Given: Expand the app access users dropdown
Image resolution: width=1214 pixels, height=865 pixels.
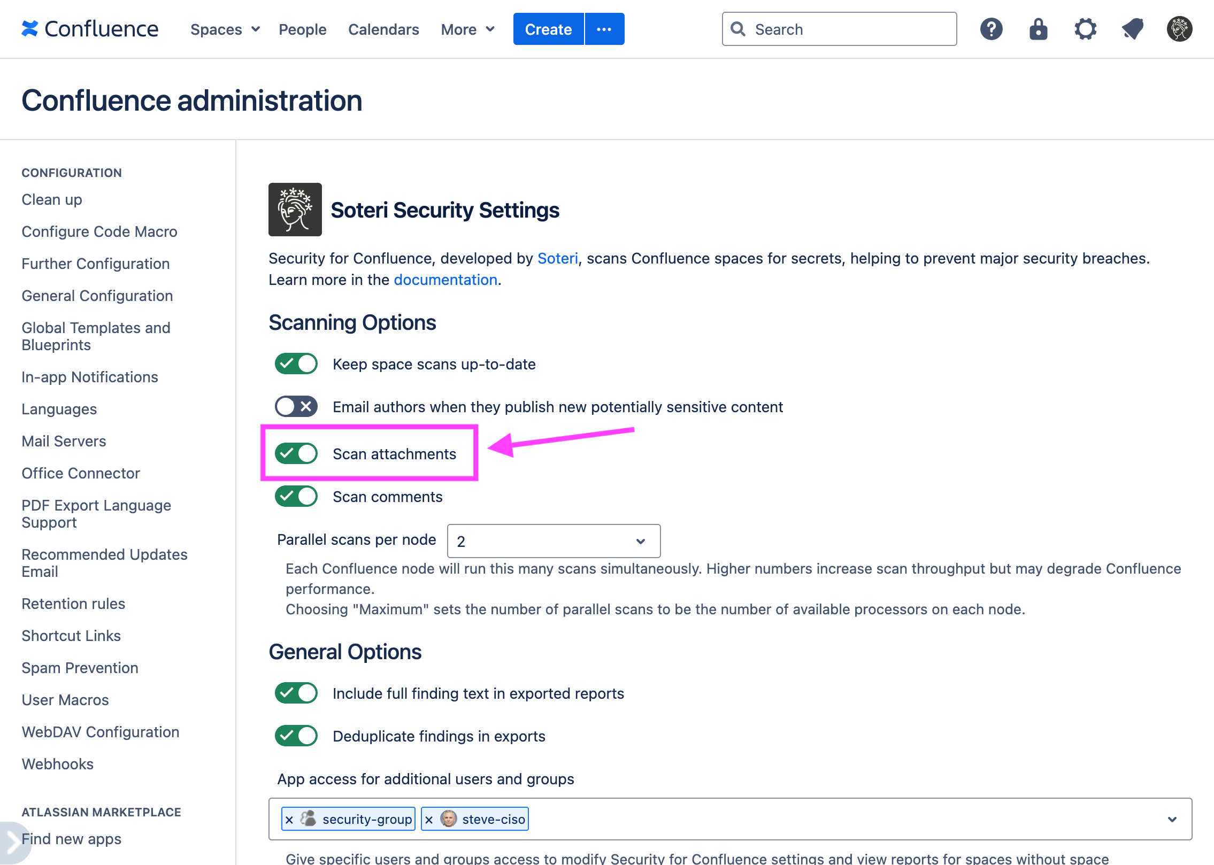Looking at the screenshot, I should [x=1172, y=818].
